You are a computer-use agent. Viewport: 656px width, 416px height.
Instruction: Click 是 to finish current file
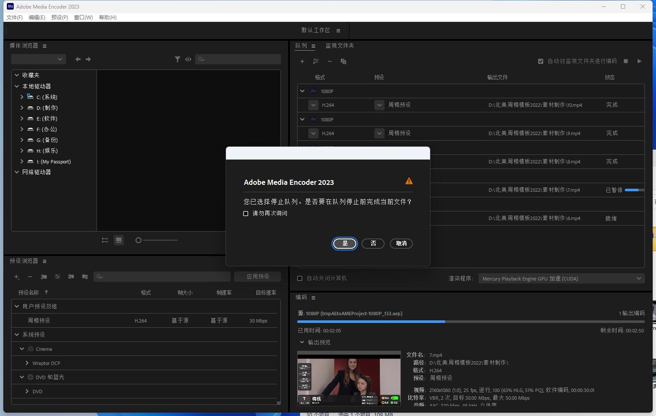(345, 244)
